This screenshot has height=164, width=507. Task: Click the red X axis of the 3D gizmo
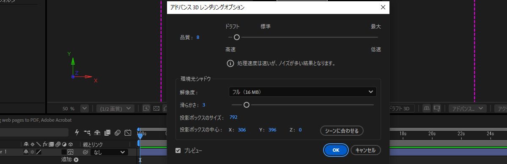[84, 77]
